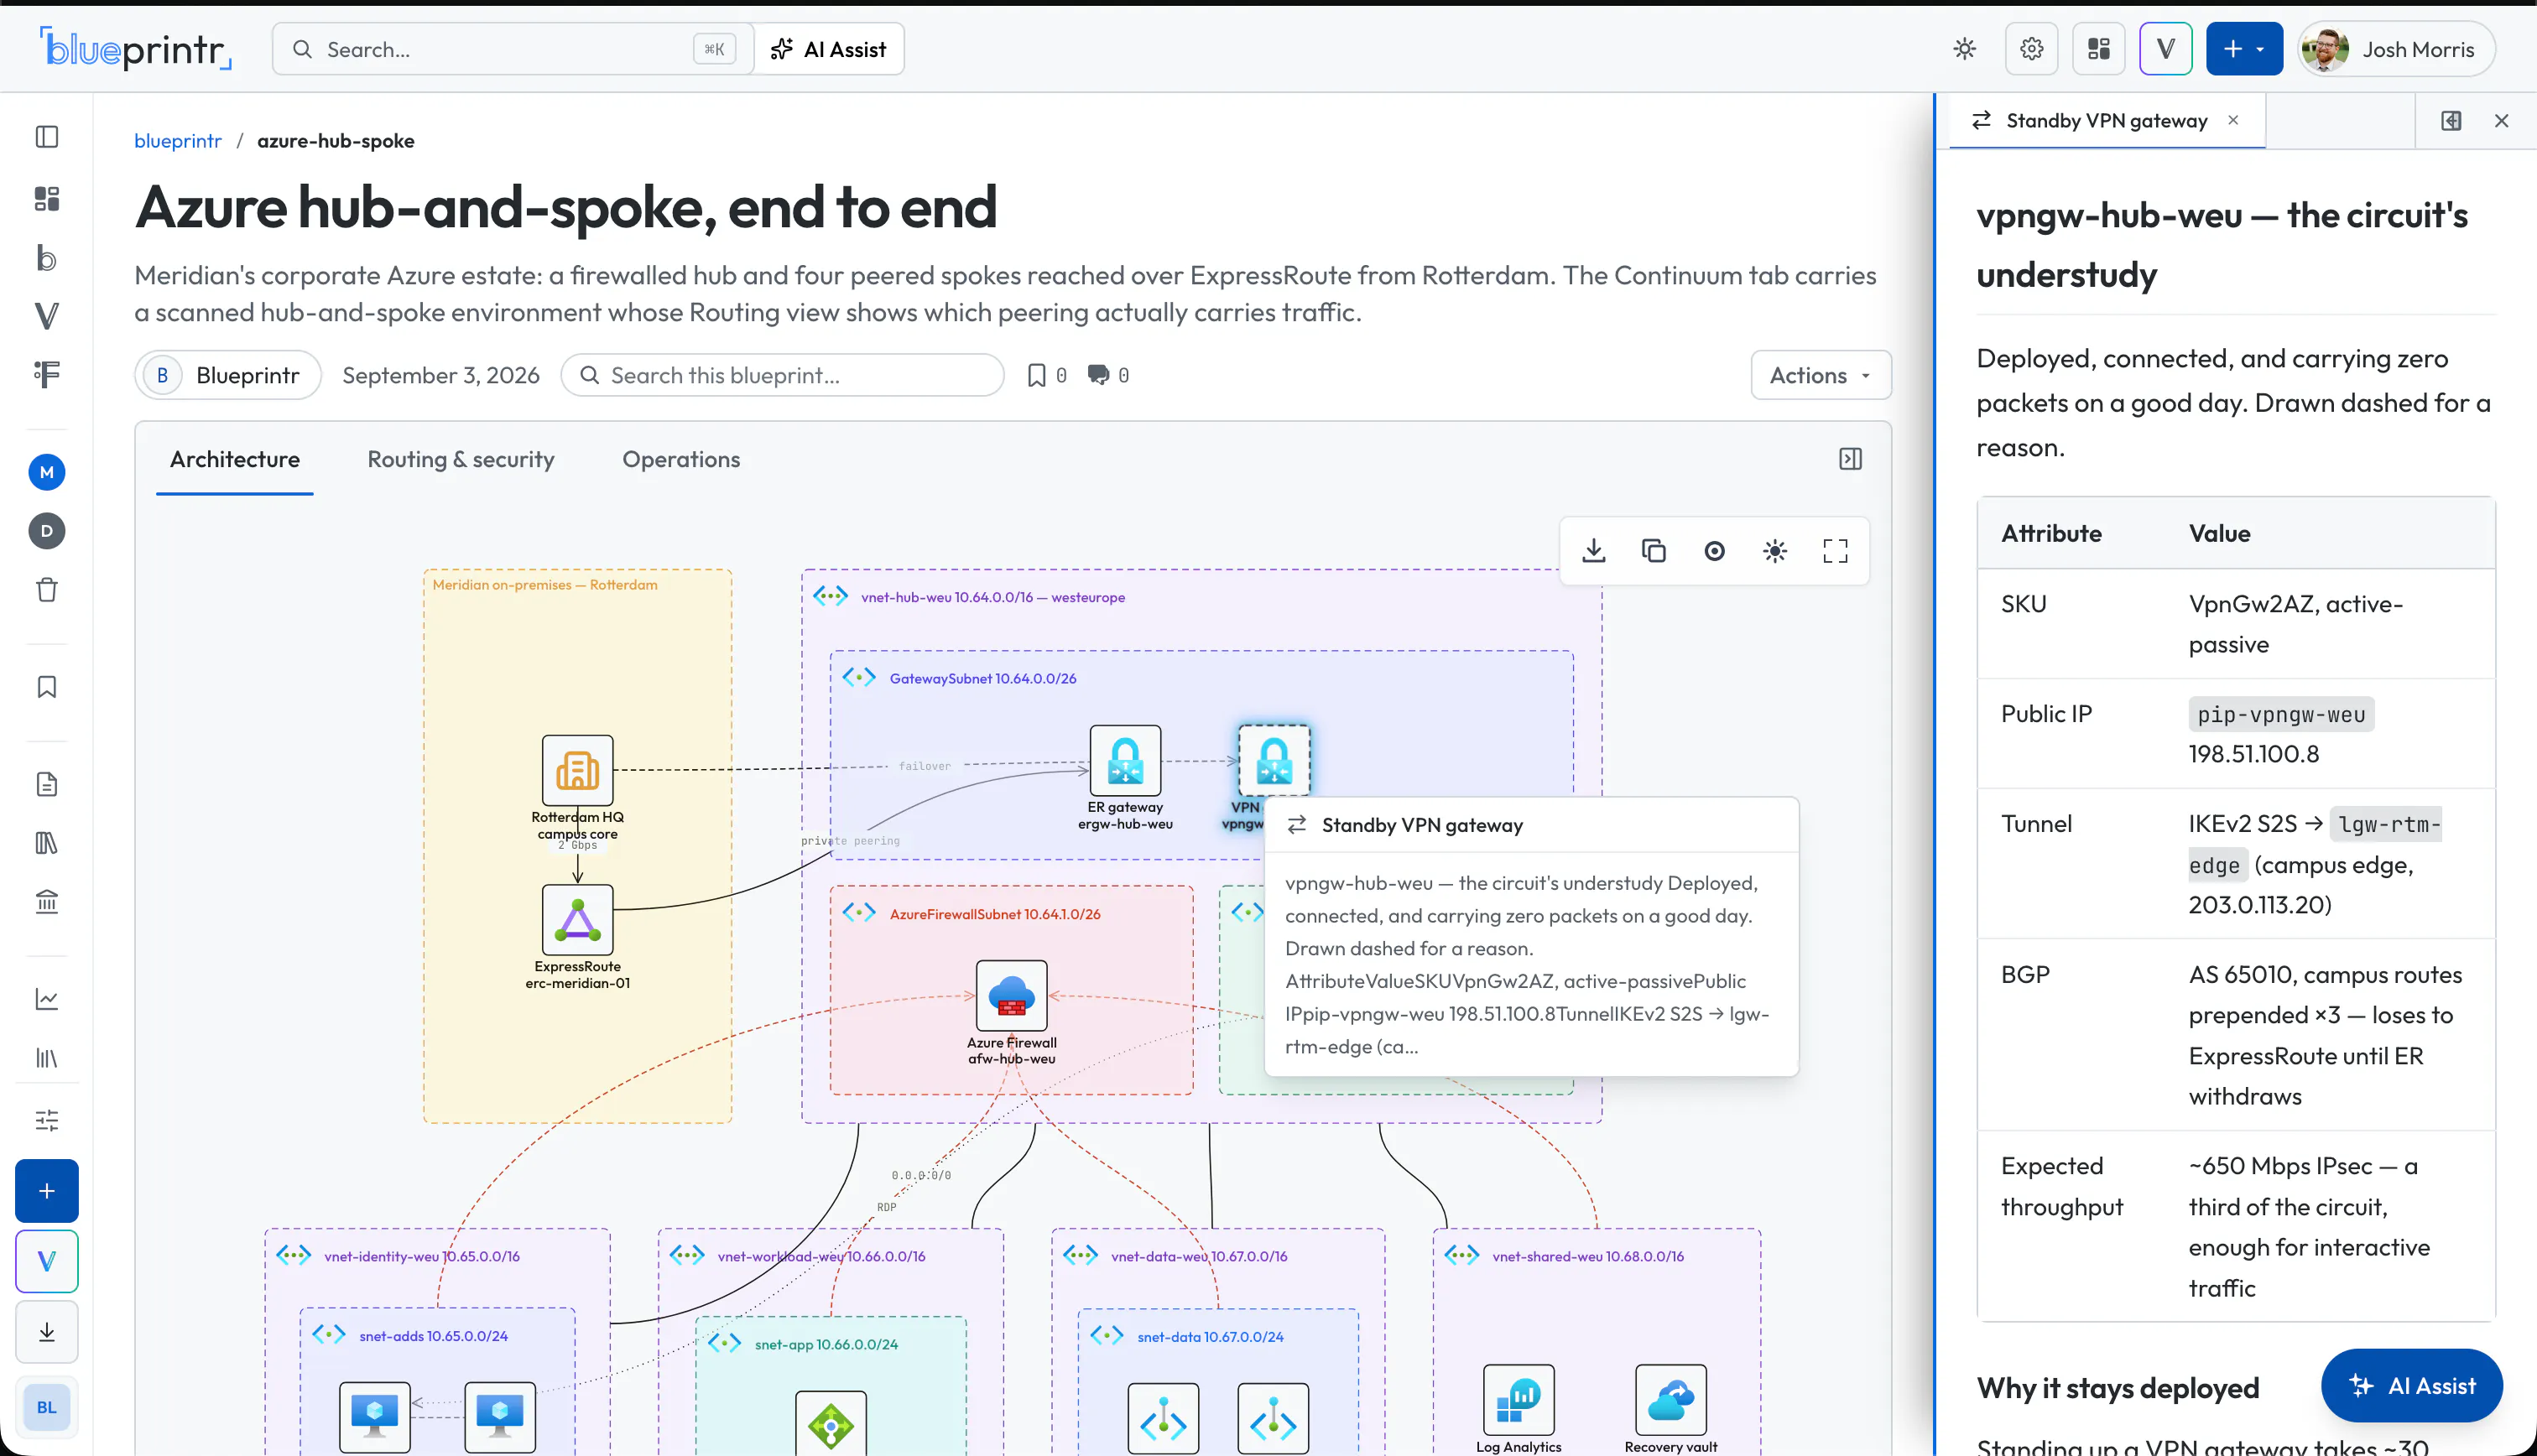Focus the global Search field

tap(513, 49)
